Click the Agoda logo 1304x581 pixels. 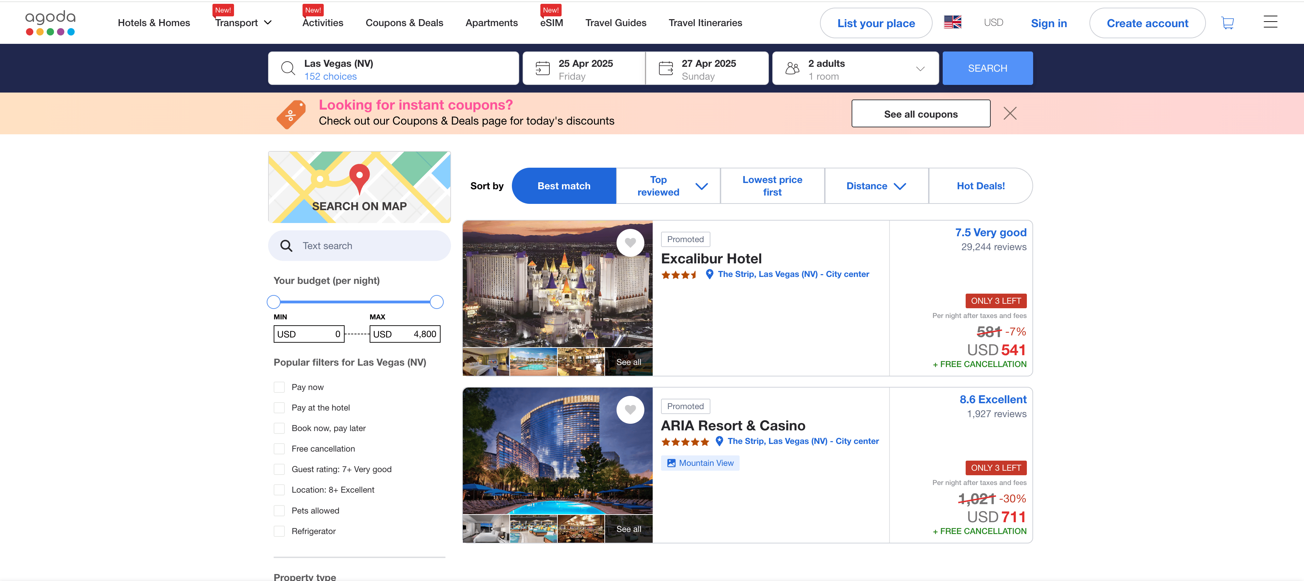50,23
